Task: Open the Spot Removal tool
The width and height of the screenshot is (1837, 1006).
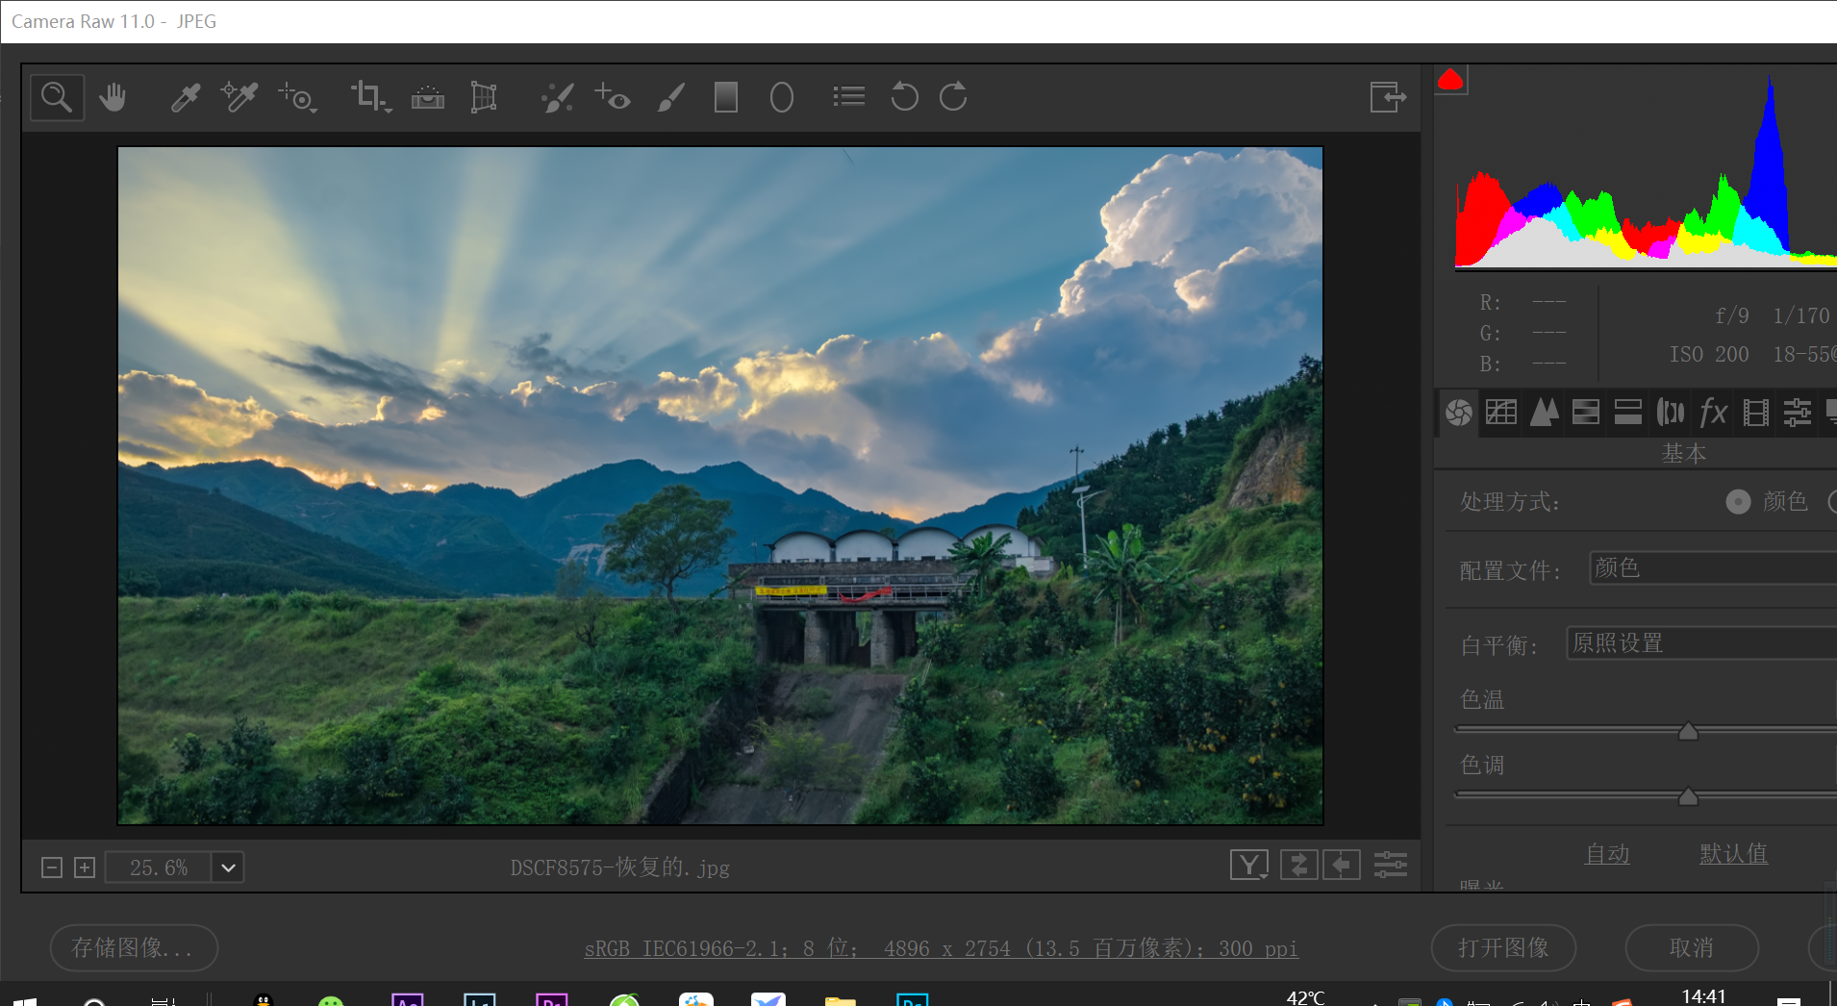Action: coord(556,96)
